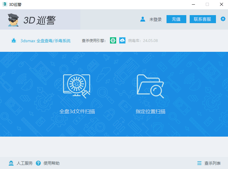Click the 3D巡警 app icon in title bar

click(x=5, y=4)
